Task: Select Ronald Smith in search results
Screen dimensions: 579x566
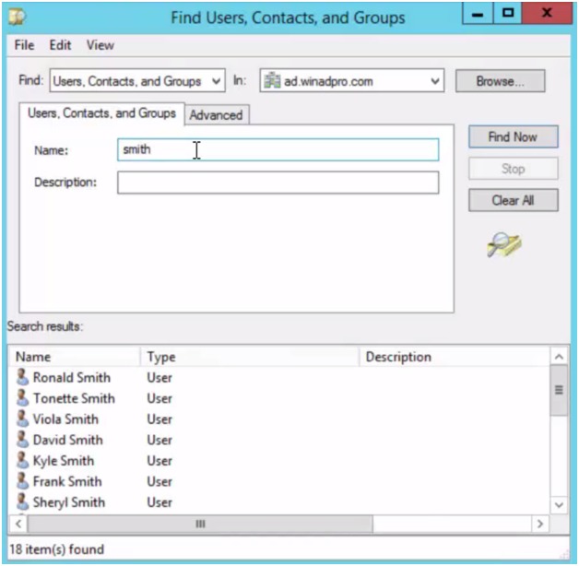Action: (72, 377)
